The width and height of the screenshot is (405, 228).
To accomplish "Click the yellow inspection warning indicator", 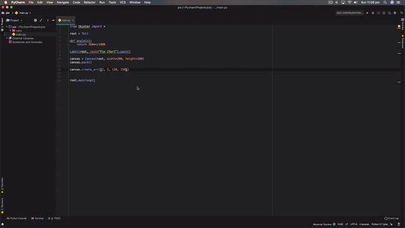I will pos(399,27).
